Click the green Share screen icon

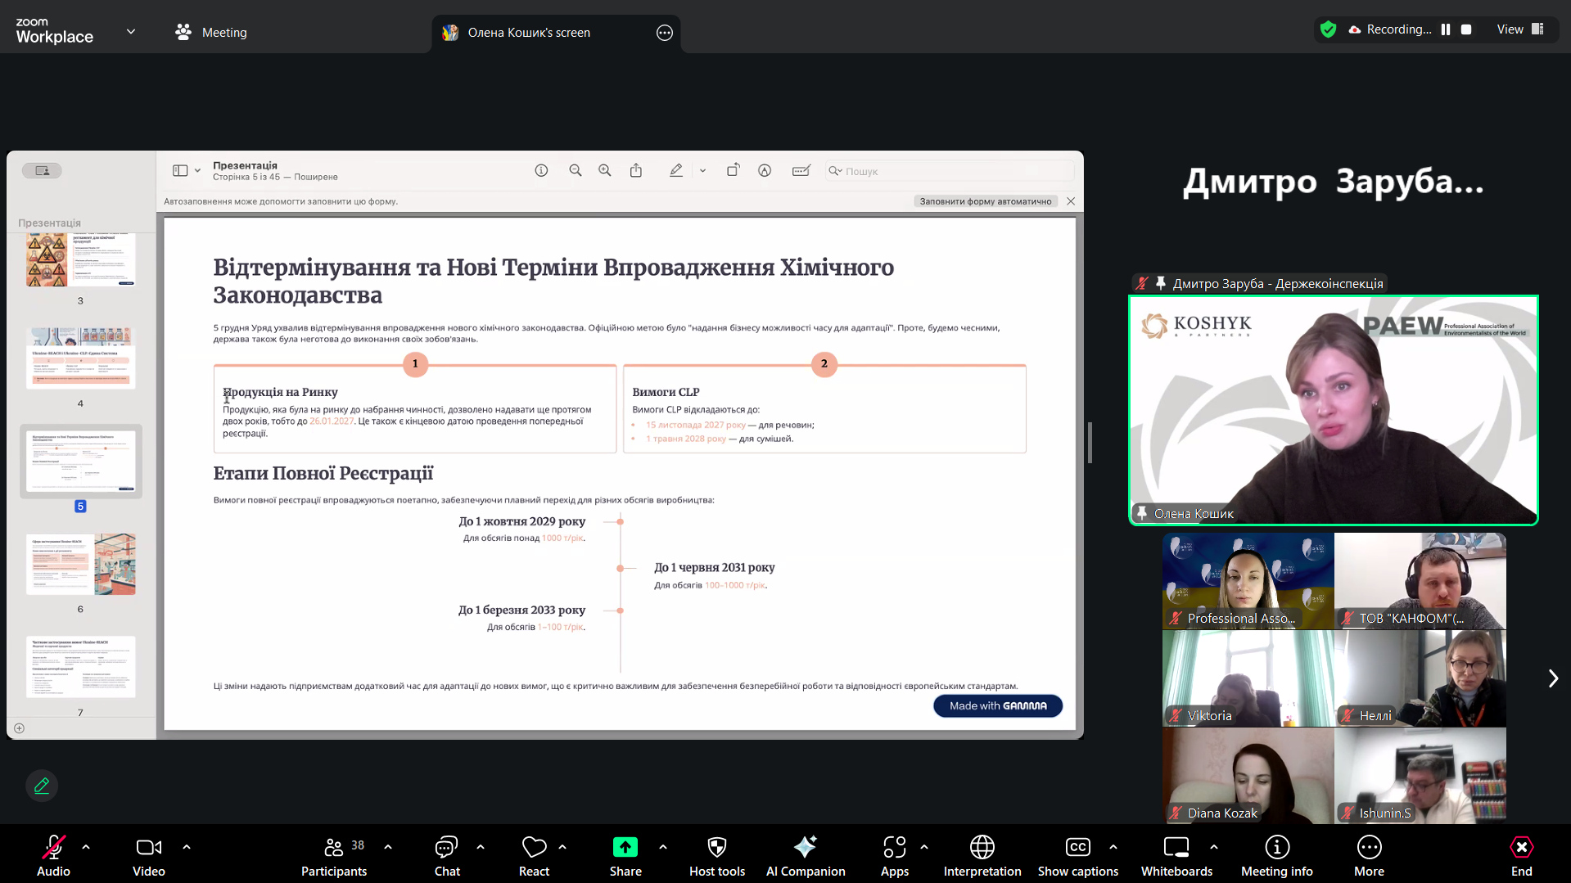tap(625, 848)
